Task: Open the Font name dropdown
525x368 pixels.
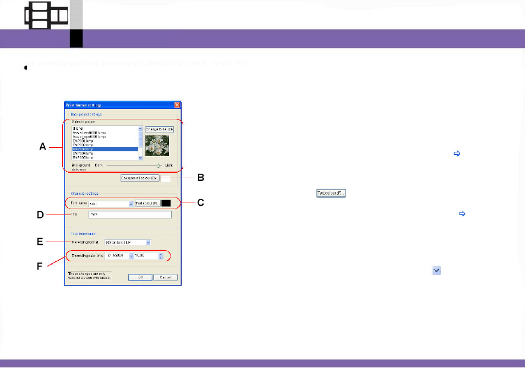Action: coord(131,204)
